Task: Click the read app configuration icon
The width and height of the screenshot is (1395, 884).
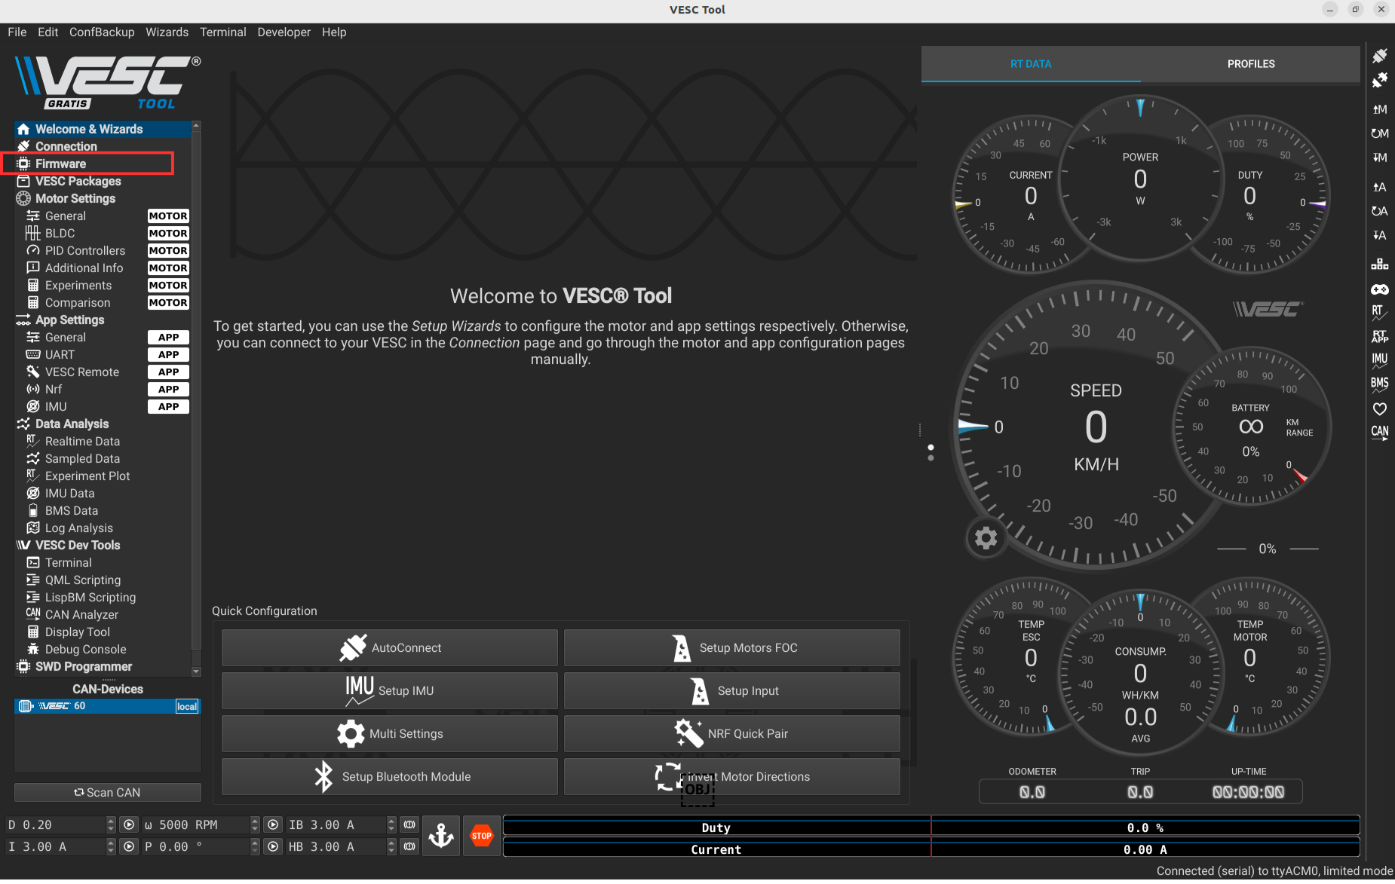Action: [x=1379, y=187]
